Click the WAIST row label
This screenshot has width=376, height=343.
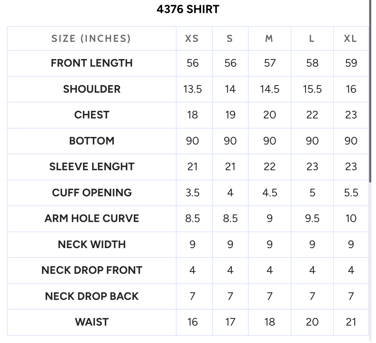[92, 322]
